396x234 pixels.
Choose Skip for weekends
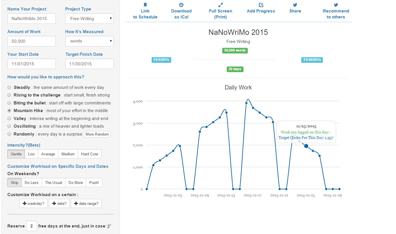(x=14, y=183)
